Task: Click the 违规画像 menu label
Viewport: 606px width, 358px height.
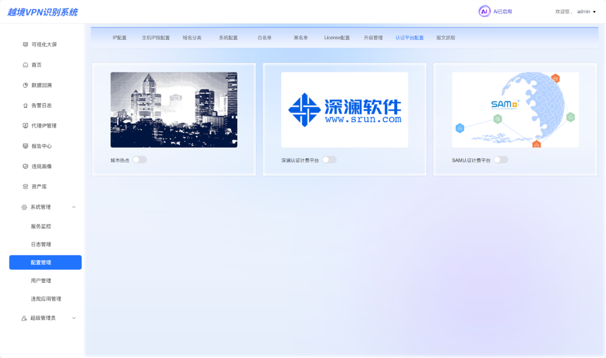Action: 42,166
